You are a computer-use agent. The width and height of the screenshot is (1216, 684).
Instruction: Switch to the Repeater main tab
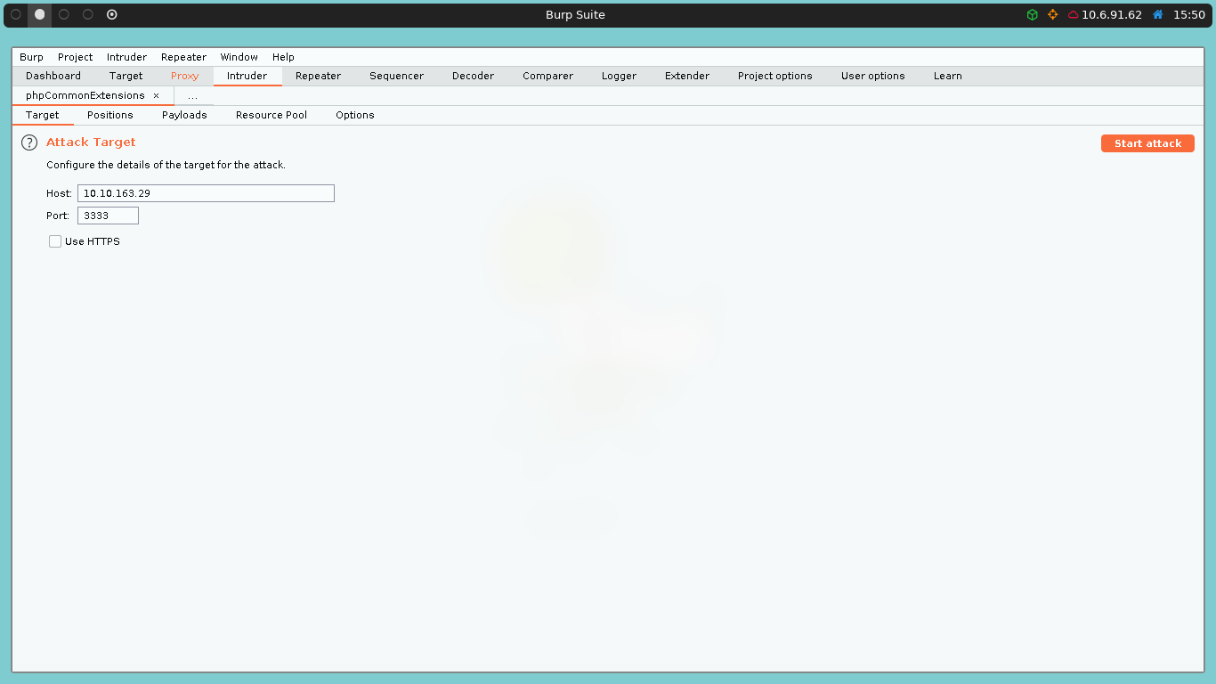point(318,76)
